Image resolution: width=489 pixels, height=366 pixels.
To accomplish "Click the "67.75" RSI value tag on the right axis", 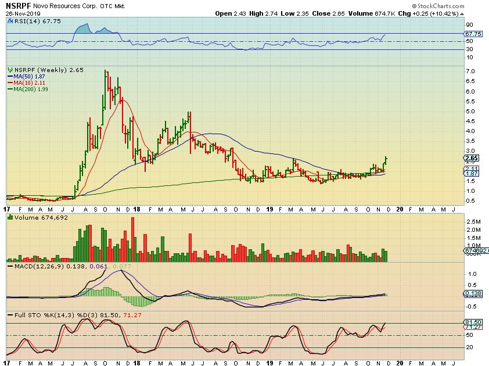I will [x=473, y=34].
